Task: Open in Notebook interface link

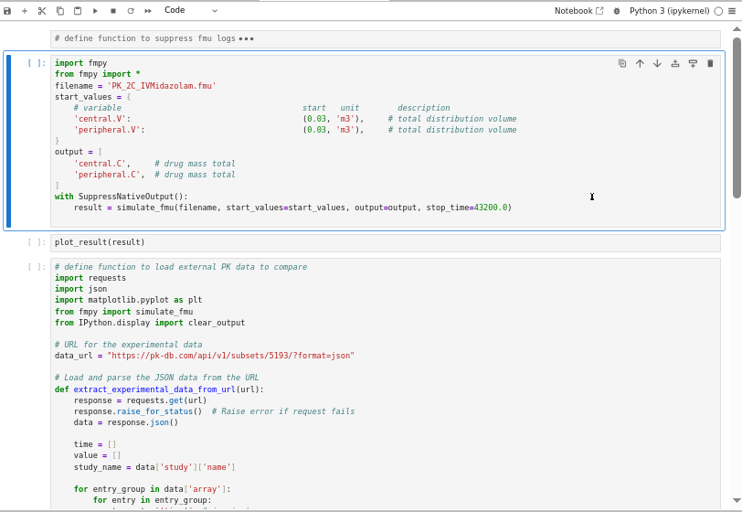Action: click(x=579, y=11)
